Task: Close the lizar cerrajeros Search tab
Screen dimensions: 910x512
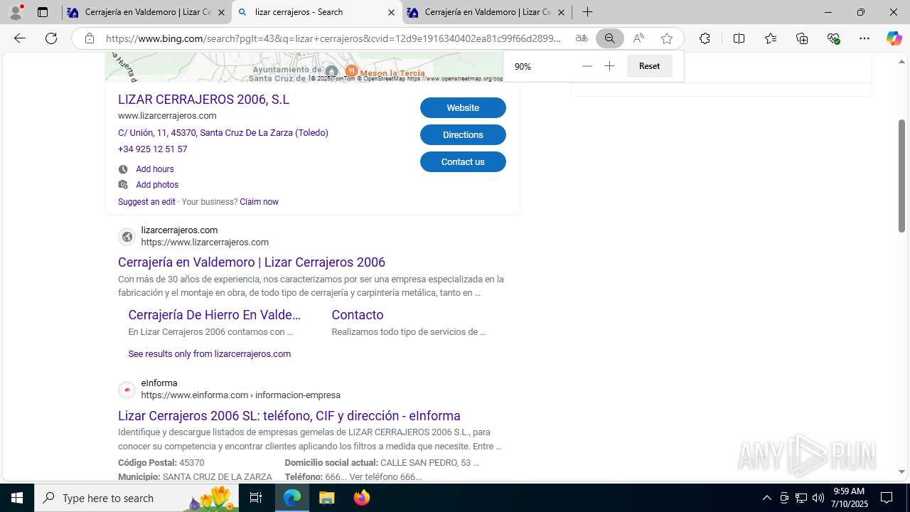Action: [x=391, y=12]
